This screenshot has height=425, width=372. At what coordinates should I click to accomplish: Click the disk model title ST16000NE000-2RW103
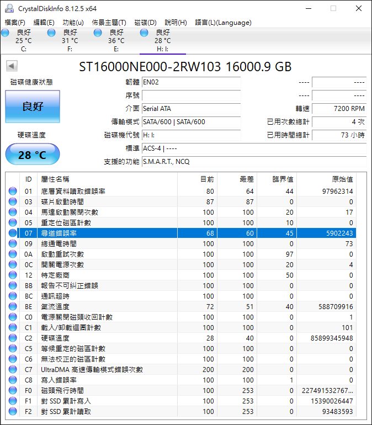(150, 67)
